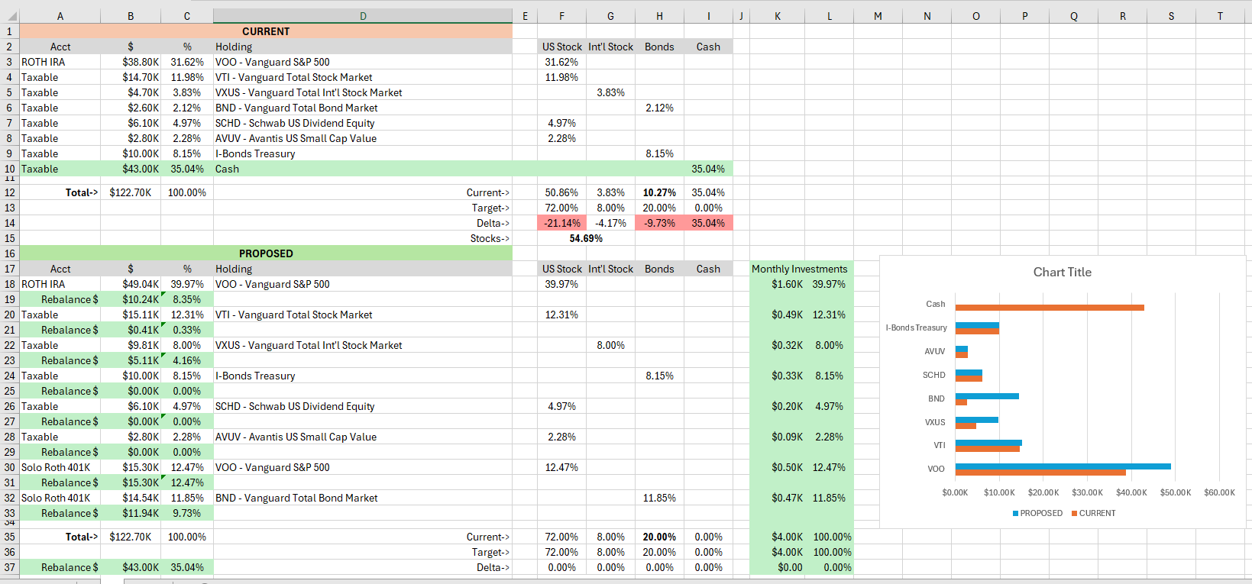Screen dimensions: 1252x584
Task: Select the $49.04K ROTH IRA cell
Action: tap(131, 284)
